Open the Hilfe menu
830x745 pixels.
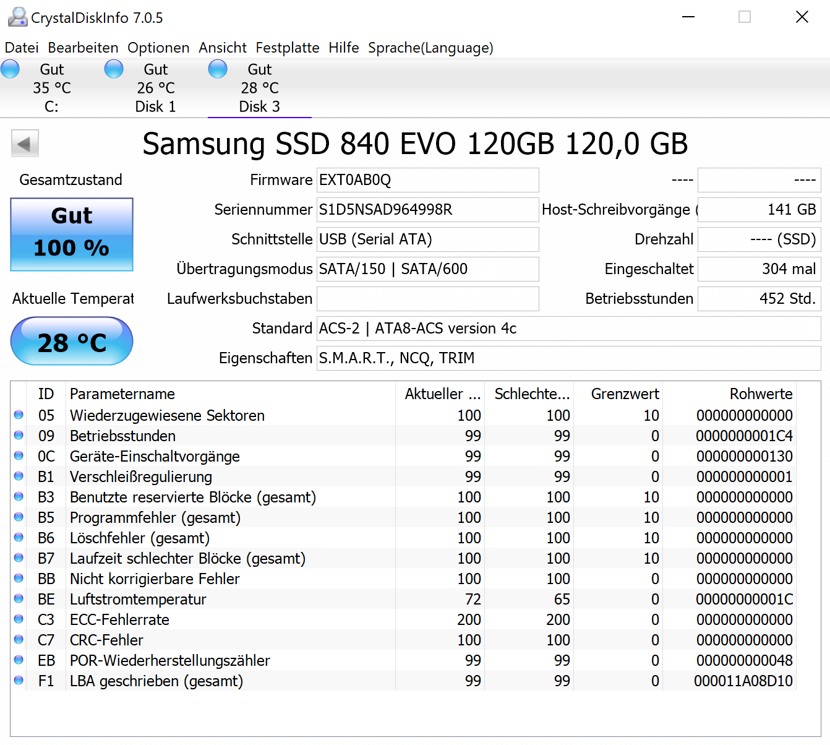(x=344, y=48)
